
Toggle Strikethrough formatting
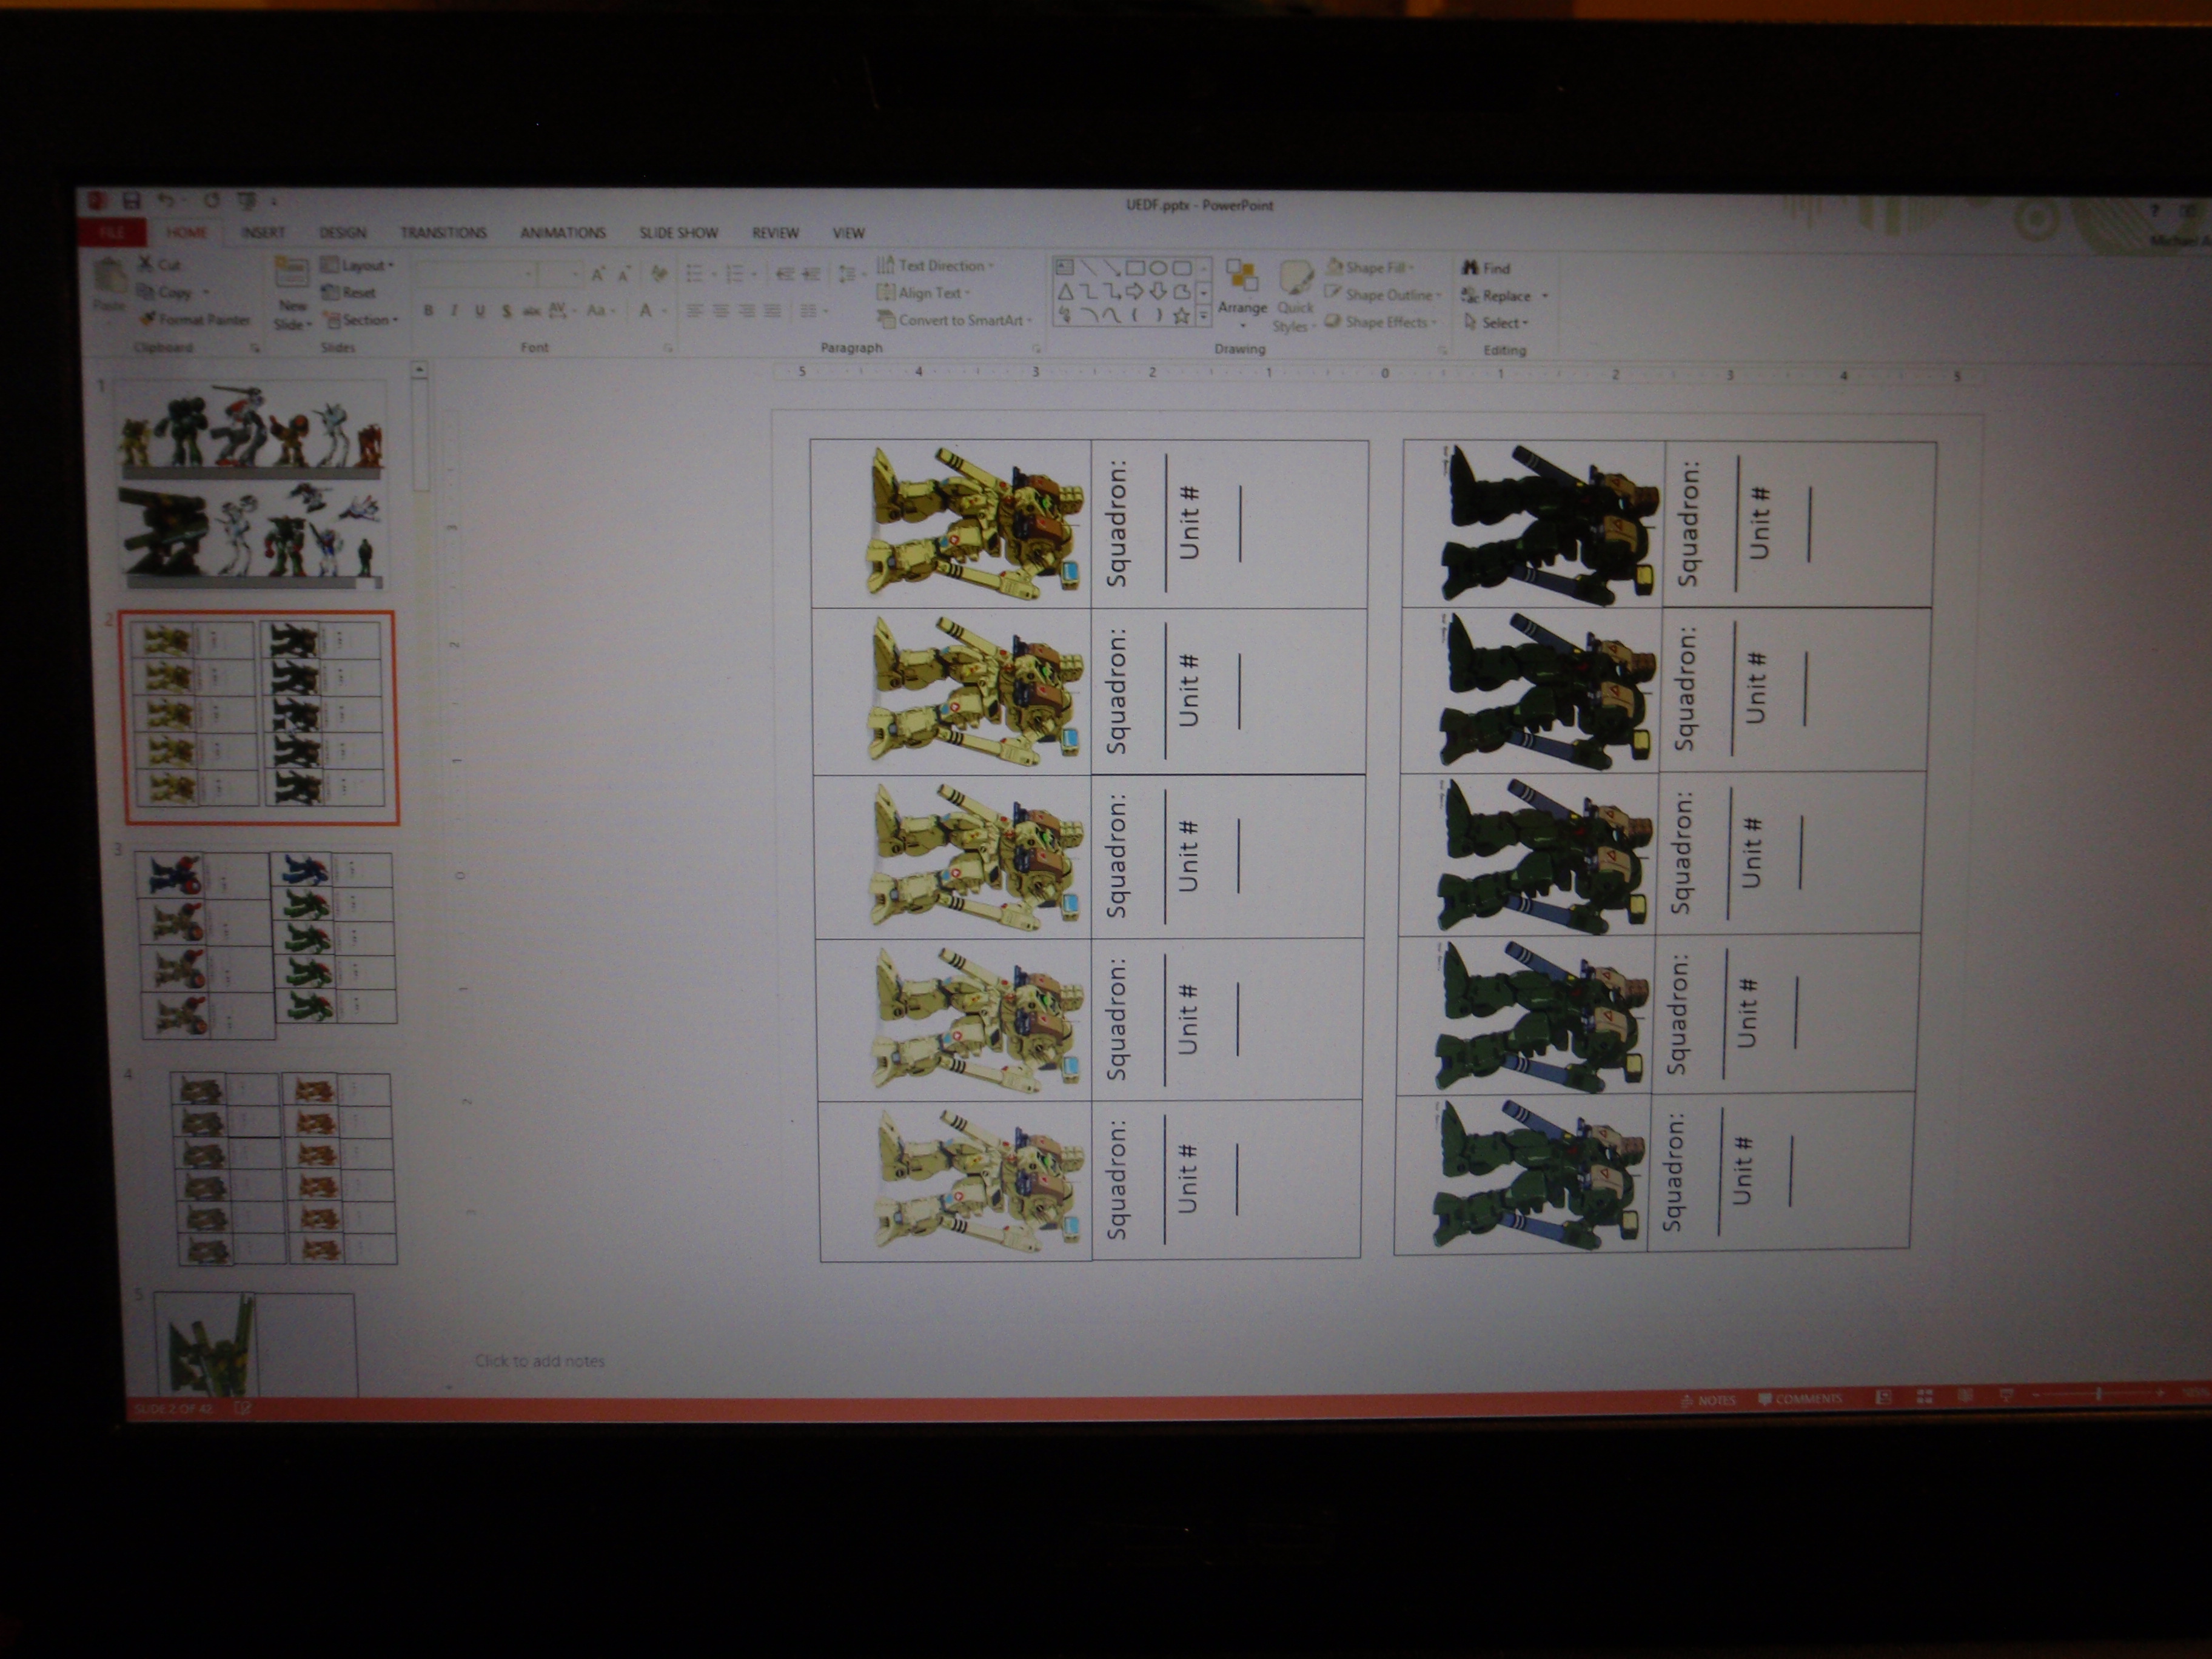[531, 311]
